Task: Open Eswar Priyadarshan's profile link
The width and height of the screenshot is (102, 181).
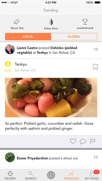Action: [33, 158]
